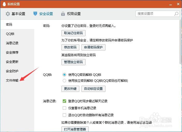This screenshot has width=182, height=132.
Task: Open the 权限设置 tab
Action: (x=71, y=14)
